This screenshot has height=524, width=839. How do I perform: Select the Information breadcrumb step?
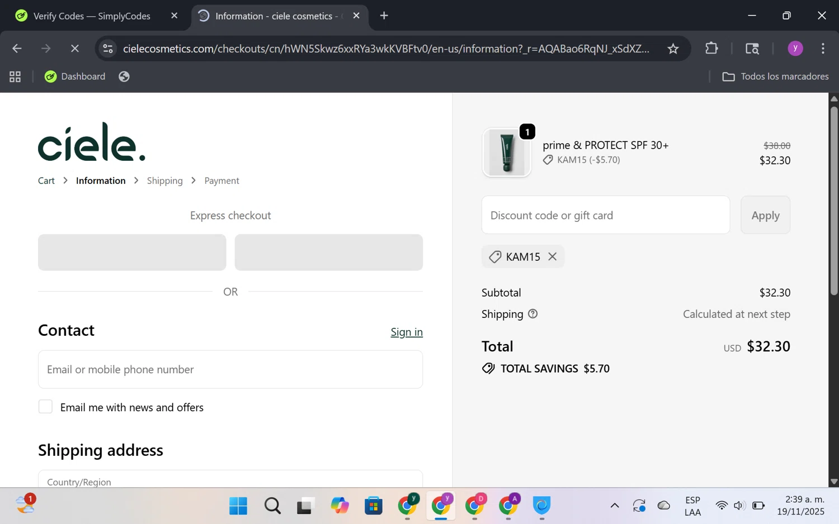pos(101,180)
